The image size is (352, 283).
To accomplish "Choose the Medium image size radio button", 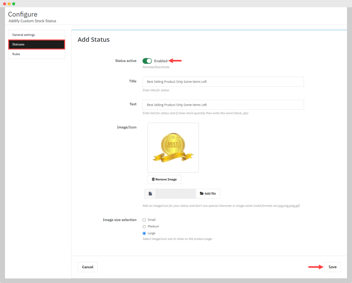I will [144, 226].
